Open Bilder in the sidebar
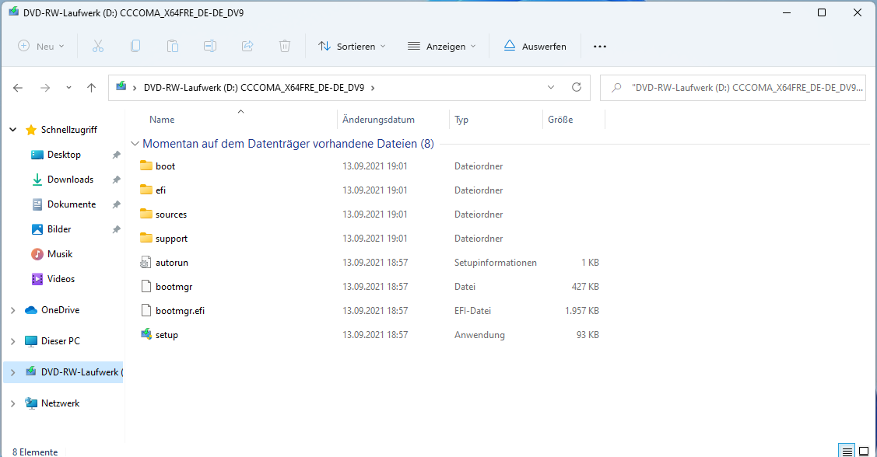Screen dimensions: 877x457 pyautogui.click(x=59, y=229)
